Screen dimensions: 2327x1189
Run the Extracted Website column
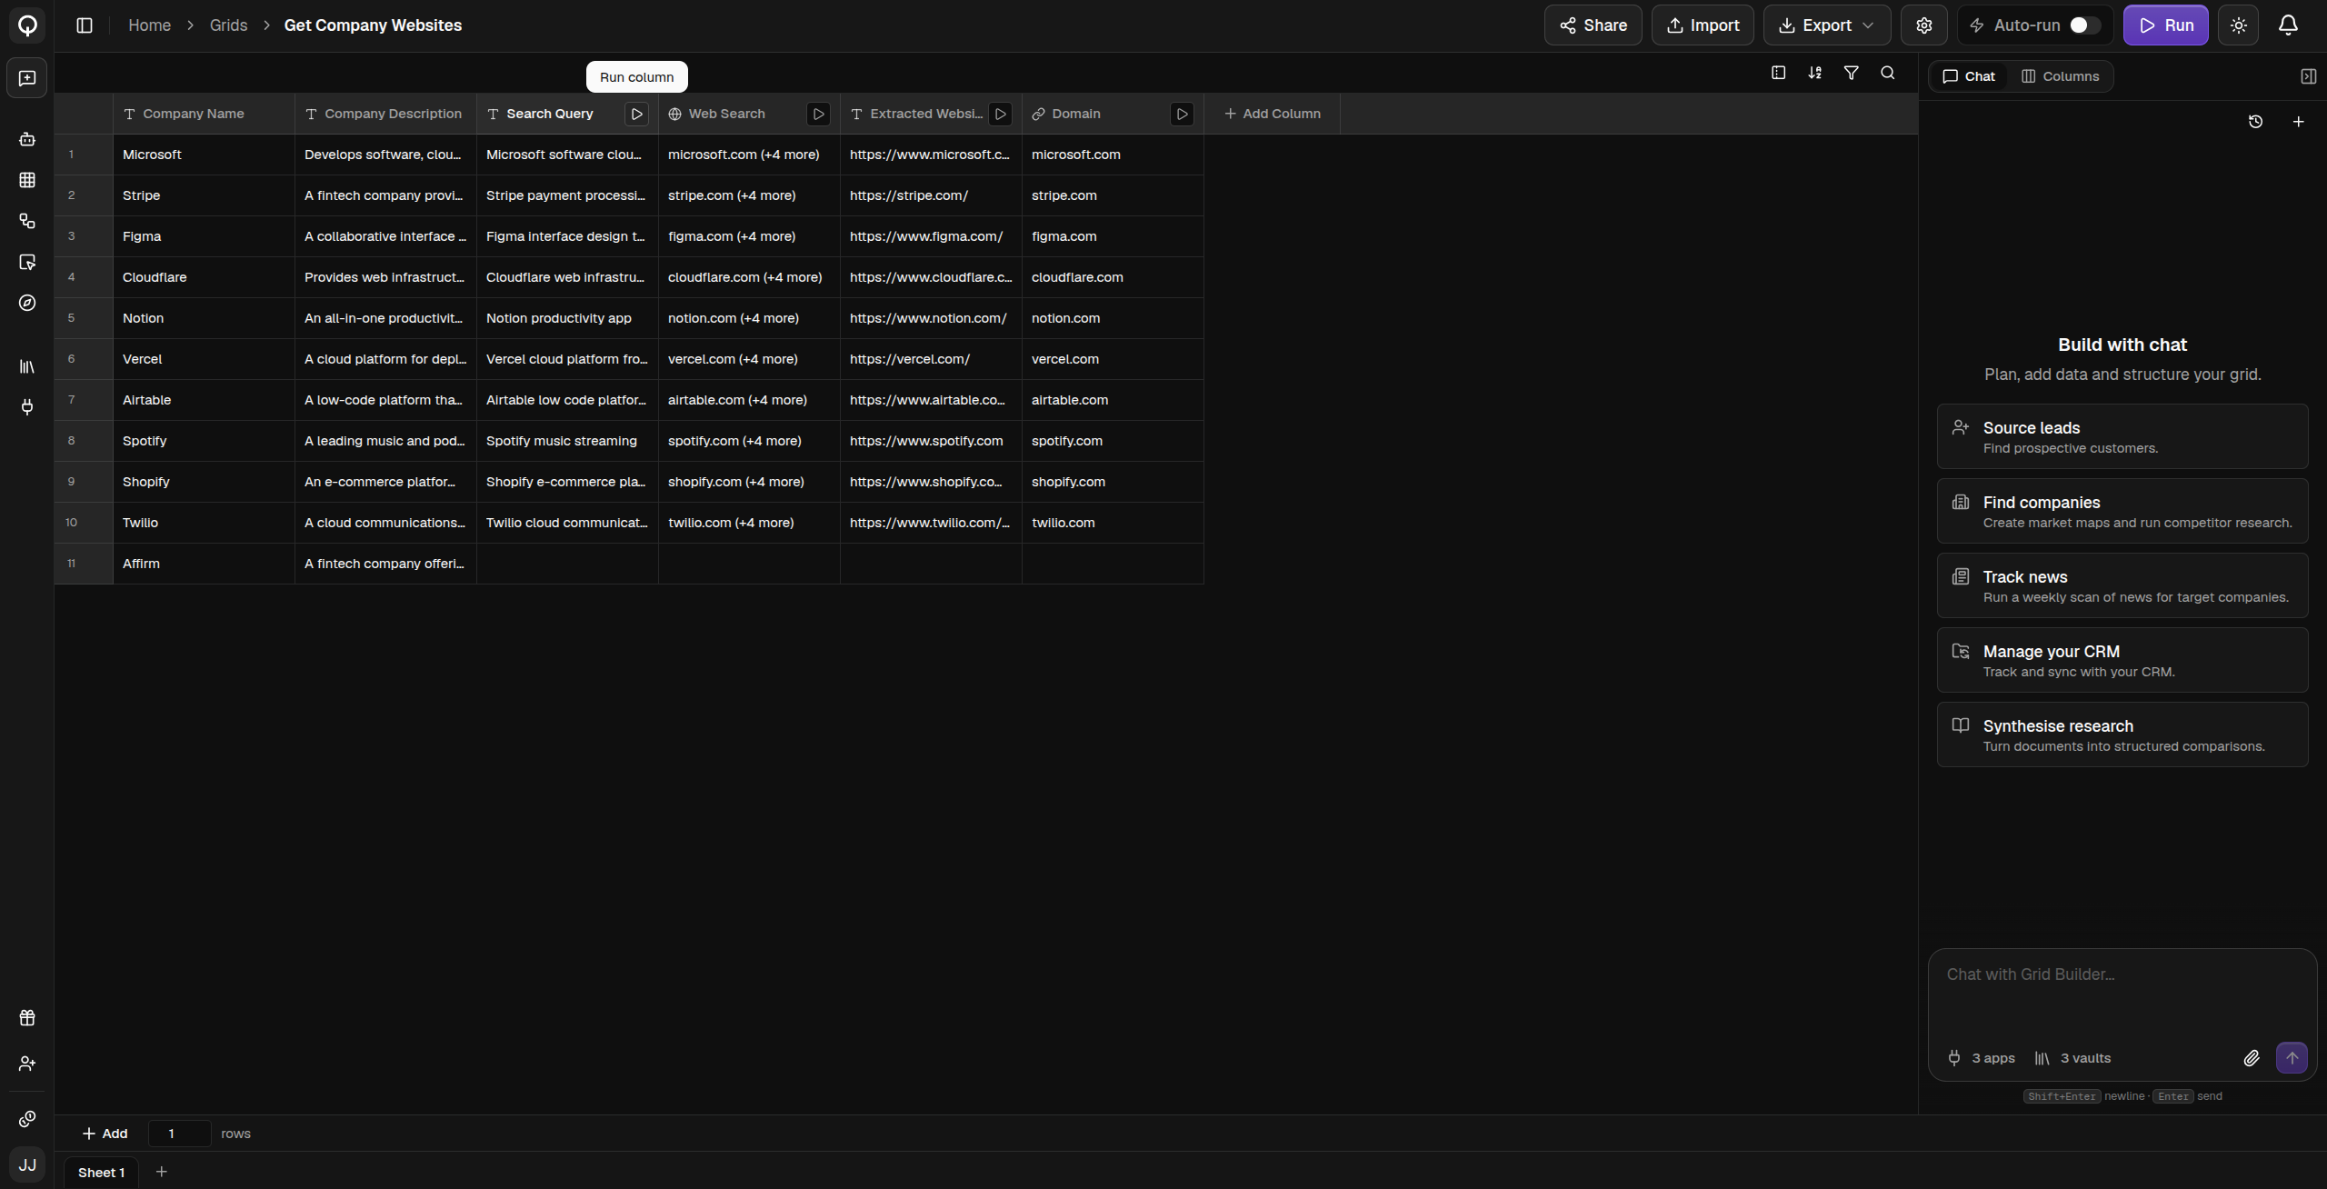pos(1000,114)
